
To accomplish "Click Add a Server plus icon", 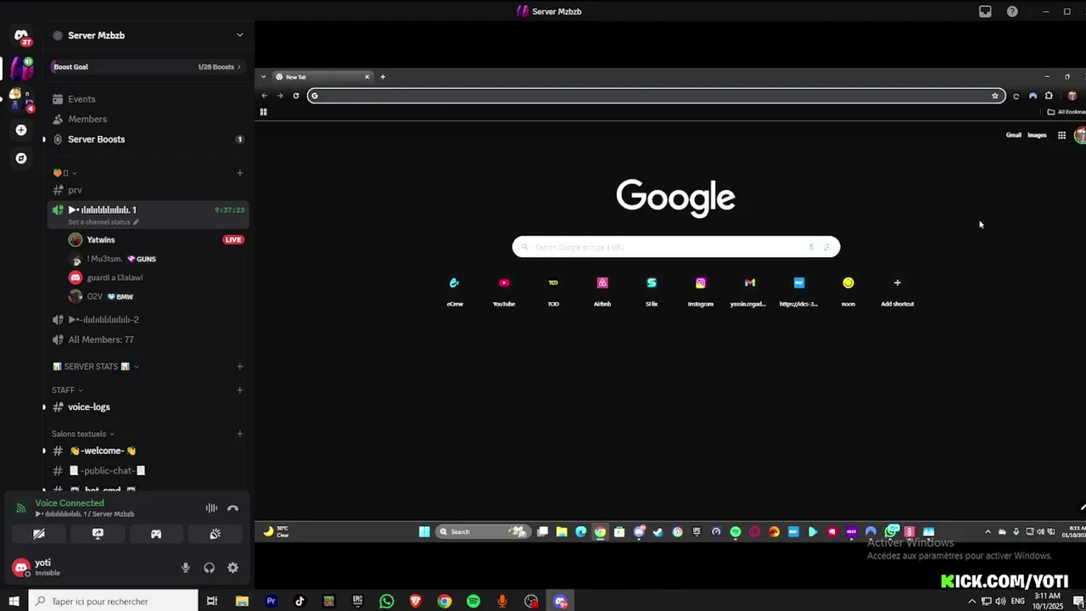I will point(21,130).
